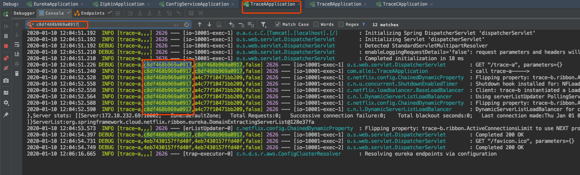The width and height of the screenshot is (580, 175).
Task: Clear console with trash icon
Action: point(17,74)
